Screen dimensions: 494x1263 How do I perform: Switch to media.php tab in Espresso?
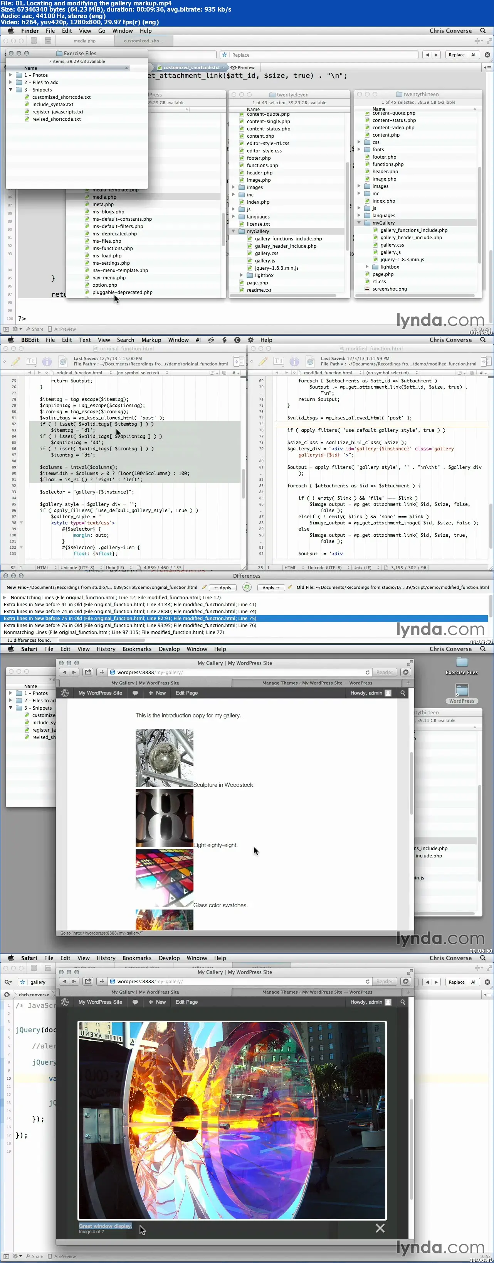(x=85, y=41)
